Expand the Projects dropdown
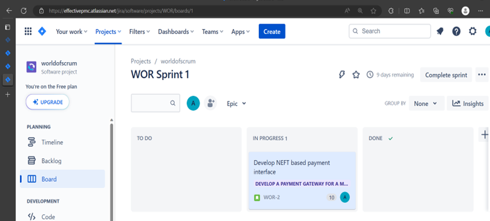 (x=108, y=31)
